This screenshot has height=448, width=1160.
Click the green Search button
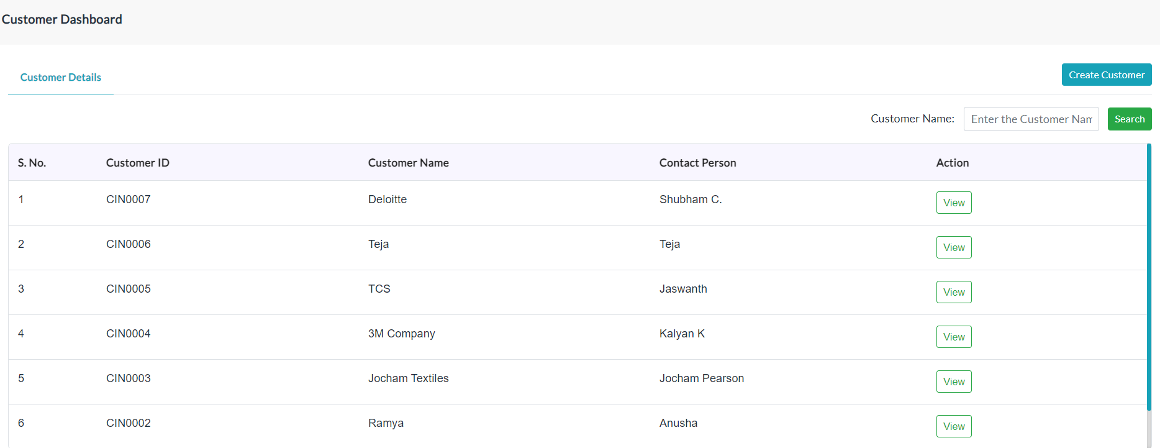(1130, 119)
